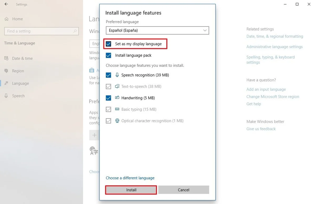Select Date & time in sidebar
Image resolution: width=315 pixels, height=204 pixels.
point(22,58)
